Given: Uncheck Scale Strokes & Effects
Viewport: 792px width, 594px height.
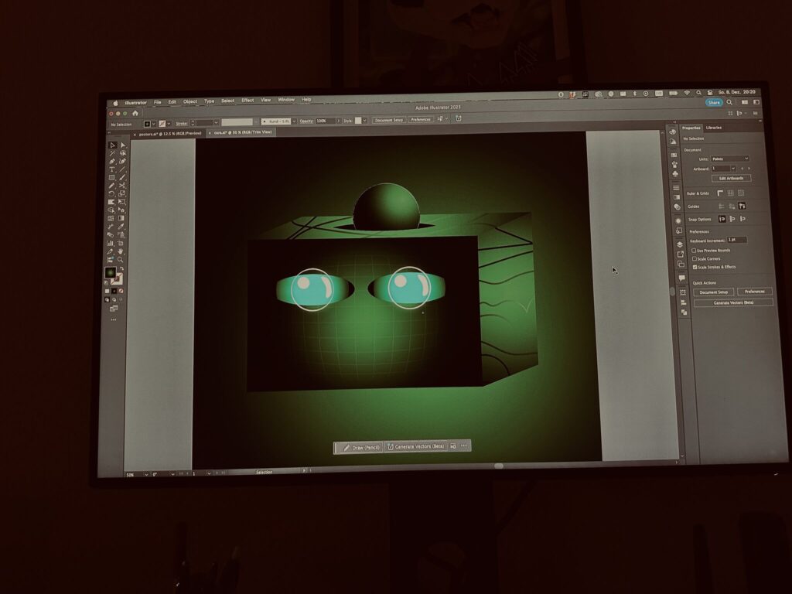Looking at the screenshot, I should (x=695, y=267).
